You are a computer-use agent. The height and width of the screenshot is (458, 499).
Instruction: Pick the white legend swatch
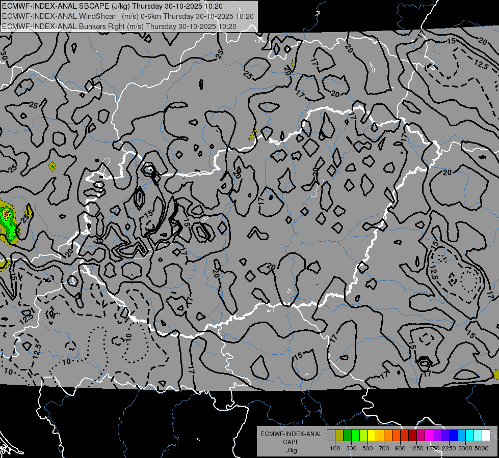[x=486, y=436]
